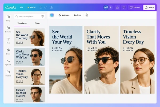Click the Animate button
Viewport: 160px width, 107px height.
64,15
